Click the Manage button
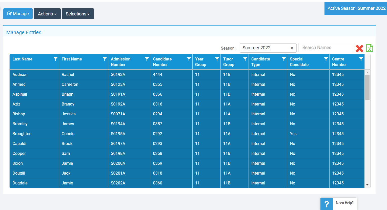Screen dimensions: 387x210 [18, 14]
